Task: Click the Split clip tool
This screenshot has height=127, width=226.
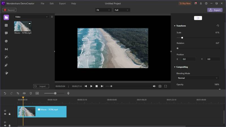Action: (24, 93)
